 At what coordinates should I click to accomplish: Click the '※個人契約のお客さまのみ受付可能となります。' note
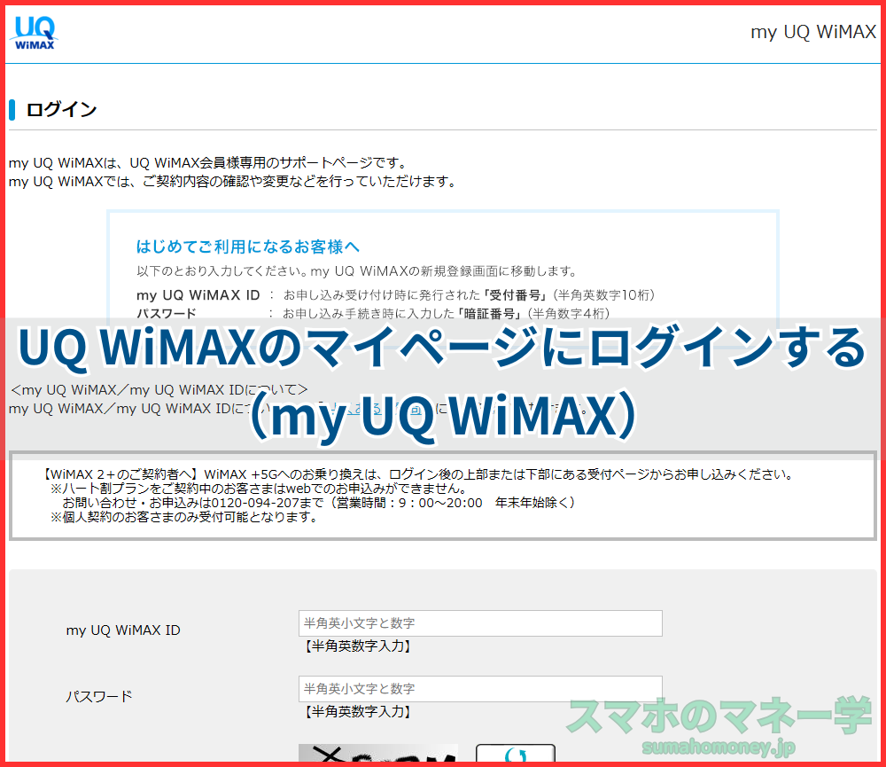point(186,517)
